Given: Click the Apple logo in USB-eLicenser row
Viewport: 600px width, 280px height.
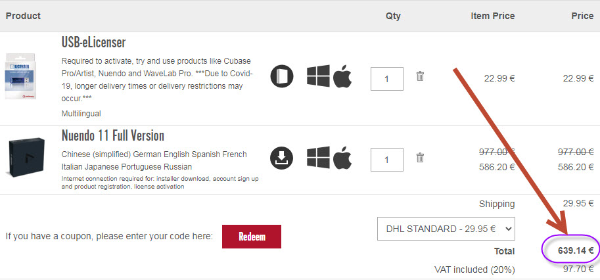Looking at the screenshot, I should tap(342, 76).
